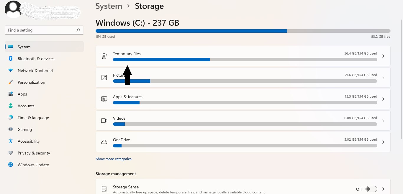Click the chevron beside Storage Sense toggle
This screenshot has width=403, height=194.
coord(383,189)
